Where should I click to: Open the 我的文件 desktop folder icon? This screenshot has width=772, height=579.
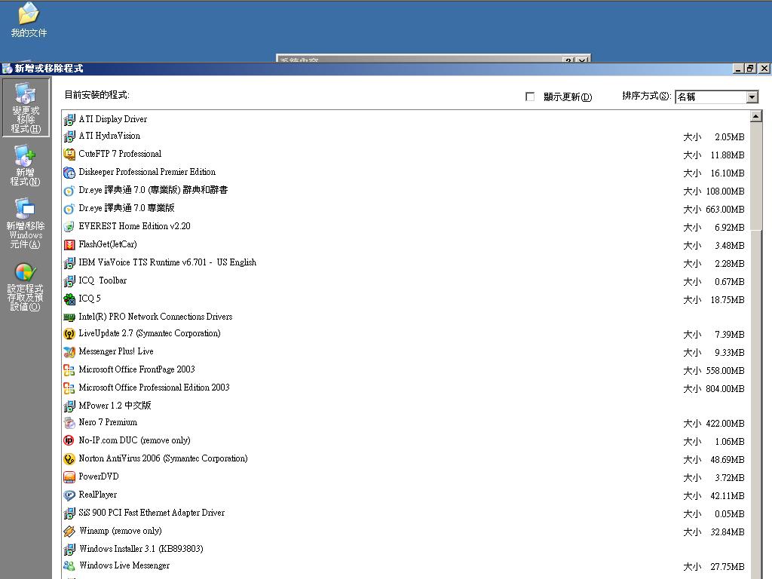(29, 20)
